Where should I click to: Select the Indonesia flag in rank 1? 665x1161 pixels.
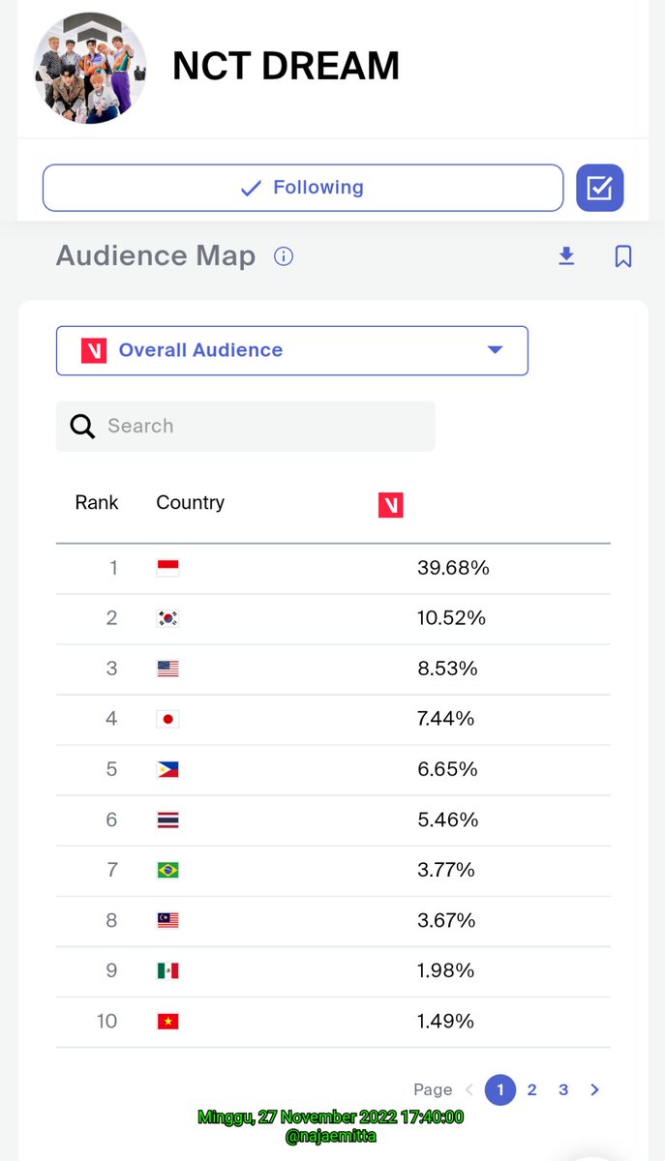click(x=167, y=568)
